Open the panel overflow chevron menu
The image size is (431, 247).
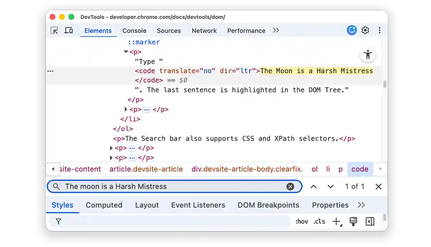(275, 30)
